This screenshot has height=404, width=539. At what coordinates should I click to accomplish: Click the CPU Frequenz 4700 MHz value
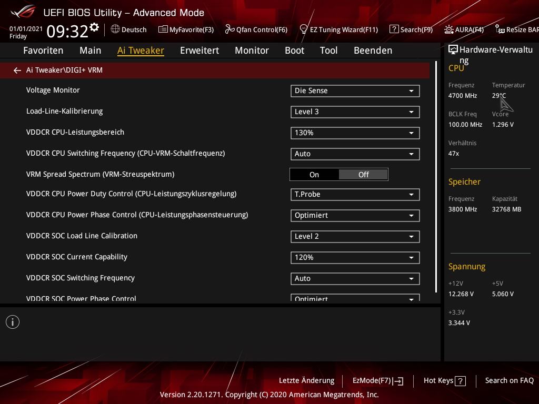pos(463,96)
